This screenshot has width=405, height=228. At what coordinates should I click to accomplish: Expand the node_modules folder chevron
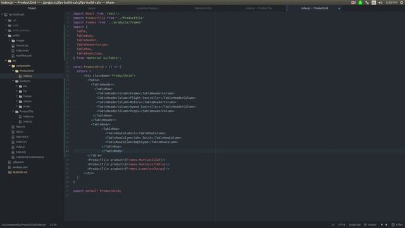point(6,30)
